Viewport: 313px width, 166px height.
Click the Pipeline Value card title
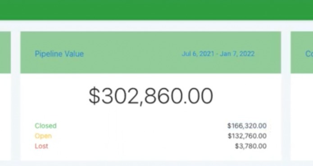[x=59, y=54]
